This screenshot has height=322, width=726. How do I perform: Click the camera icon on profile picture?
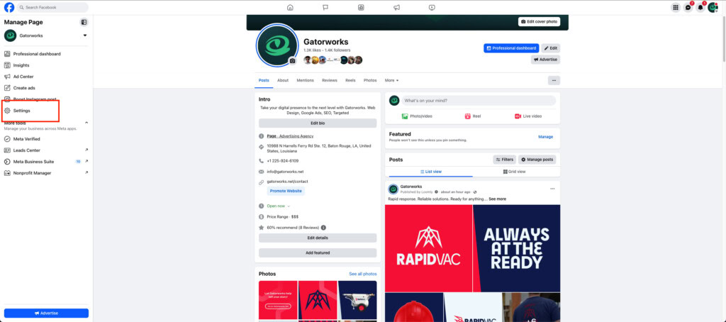click(x=292, y=61)
